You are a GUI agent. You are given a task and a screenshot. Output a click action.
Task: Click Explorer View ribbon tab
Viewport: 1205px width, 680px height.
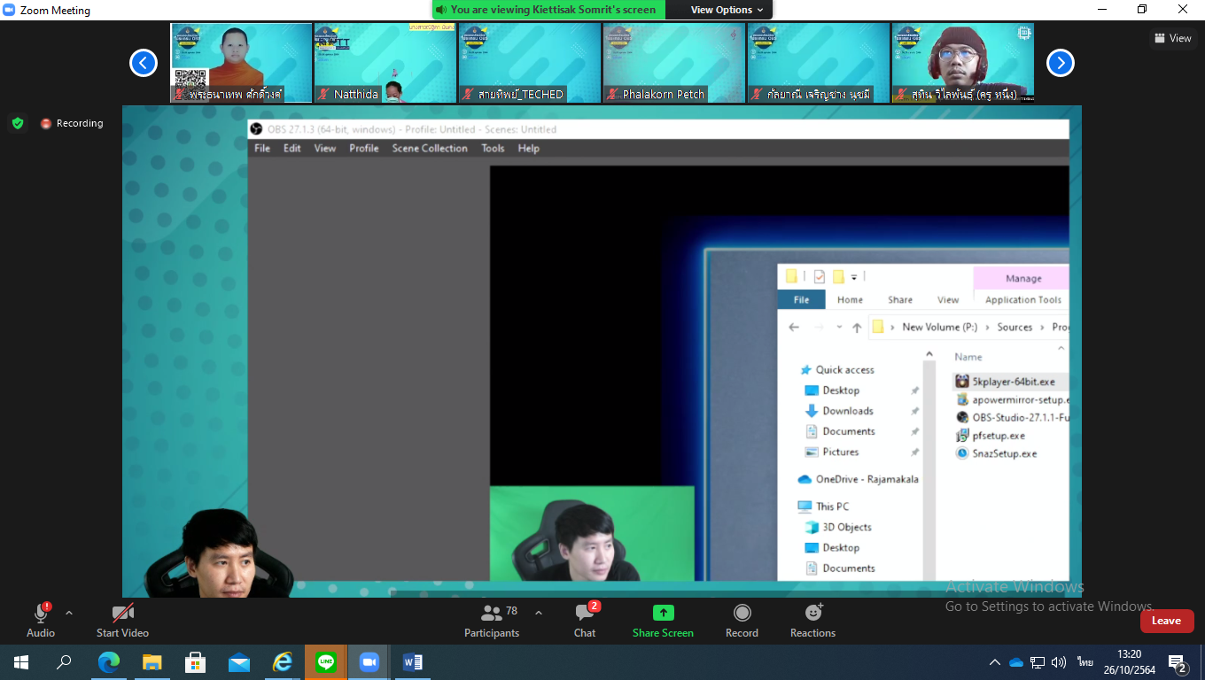click(x=948, y=300)
